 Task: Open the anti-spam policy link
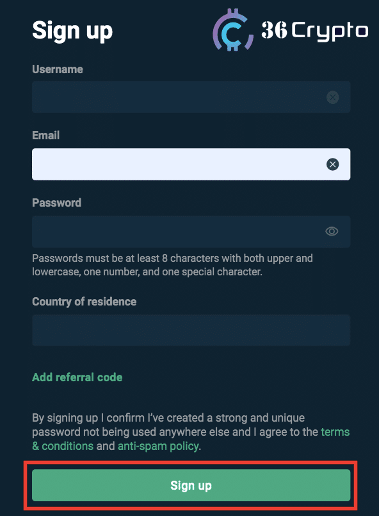[158, 446]
